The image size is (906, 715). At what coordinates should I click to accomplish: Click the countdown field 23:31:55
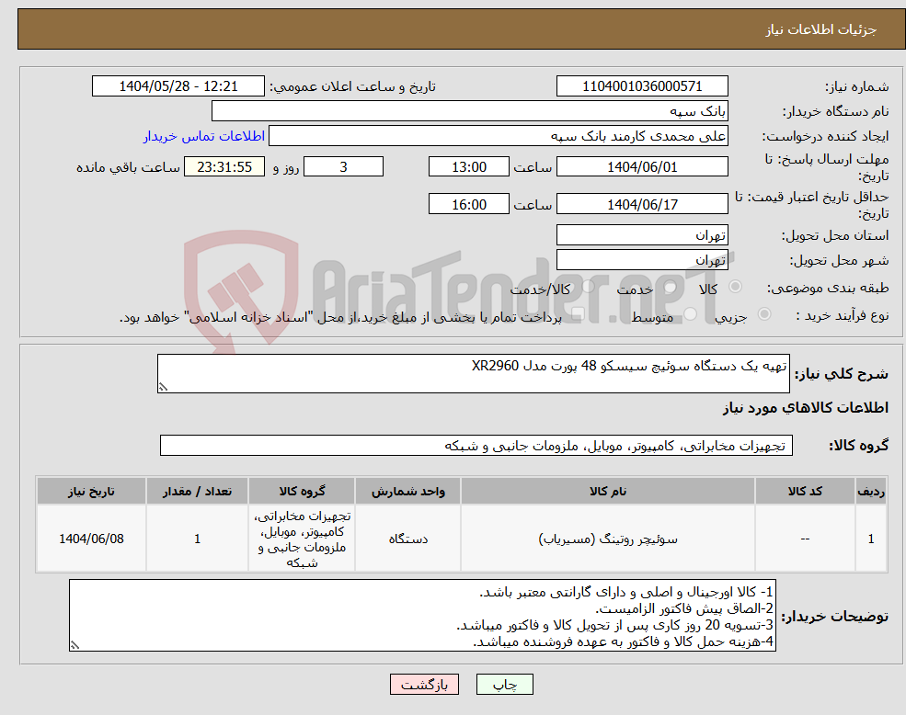[x=224, y=167]
